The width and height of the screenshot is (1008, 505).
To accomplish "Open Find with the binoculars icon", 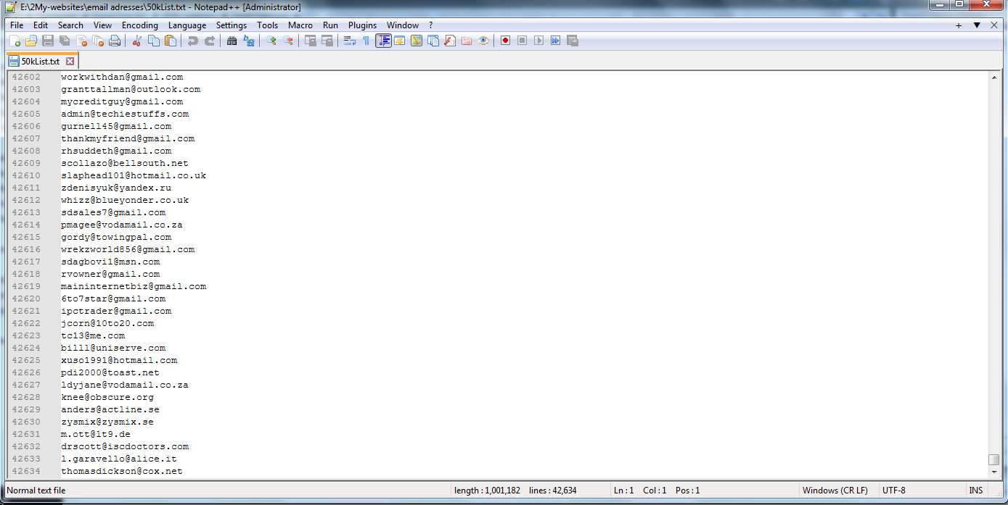I will point(232,41).
